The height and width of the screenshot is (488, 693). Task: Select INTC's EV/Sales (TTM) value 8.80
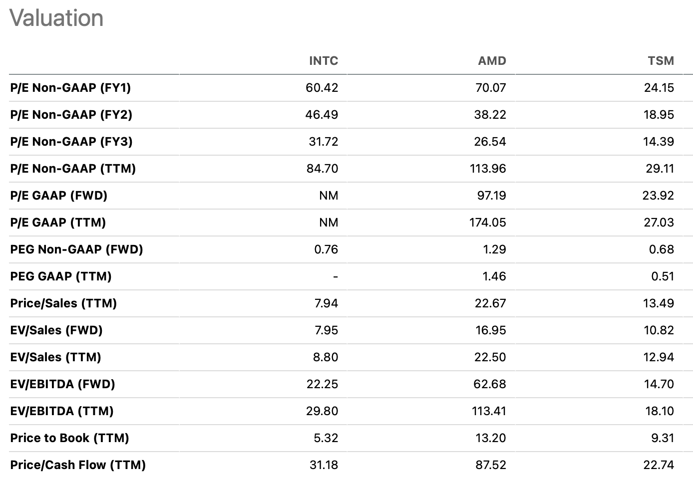coord(326,357)
